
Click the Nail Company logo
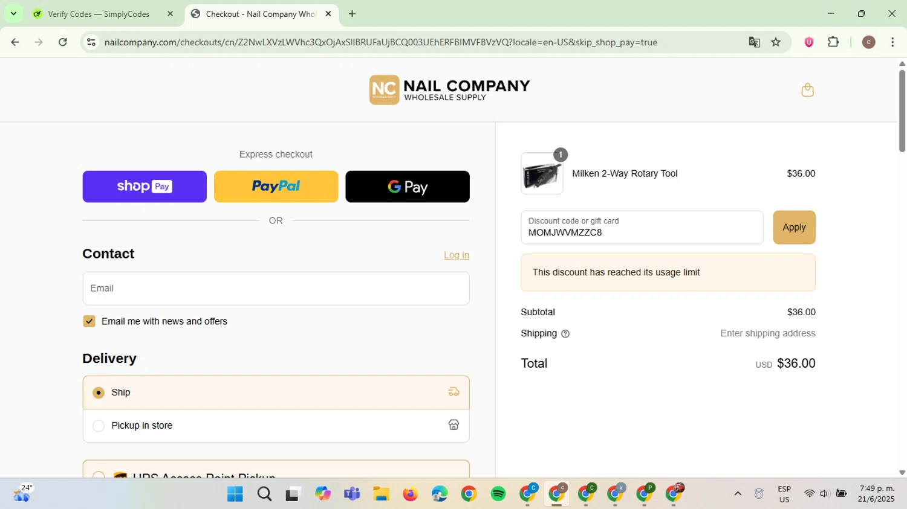coord(449,90)
